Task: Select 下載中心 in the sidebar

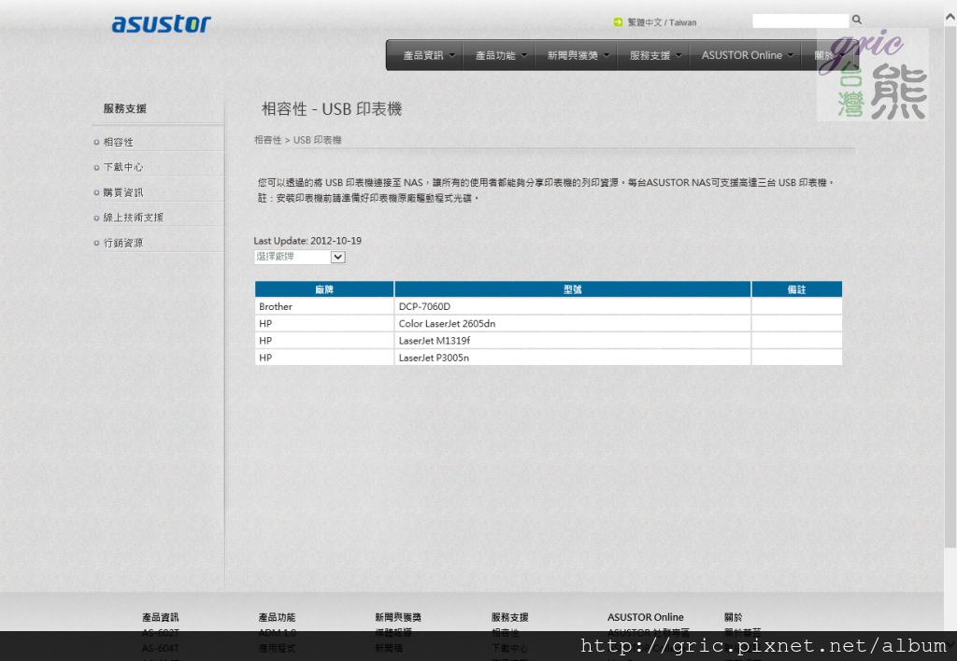Action: [122, 167]
